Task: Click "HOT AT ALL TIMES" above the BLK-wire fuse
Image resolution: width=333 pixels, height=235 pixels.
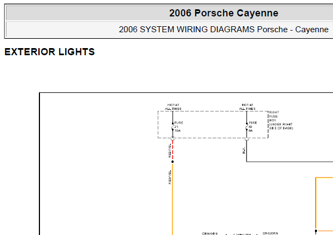Action: pos(247,107)
